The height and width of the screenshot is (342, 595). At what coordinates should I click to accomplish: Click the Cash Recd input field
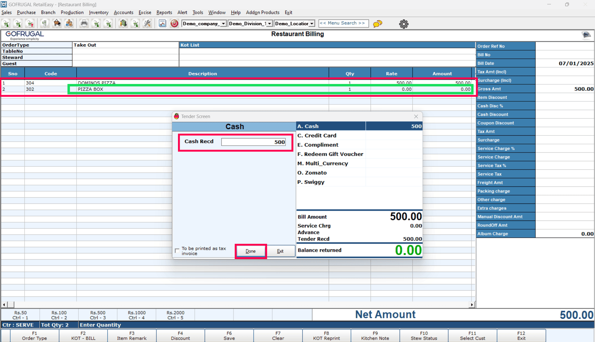pos(253,142)
